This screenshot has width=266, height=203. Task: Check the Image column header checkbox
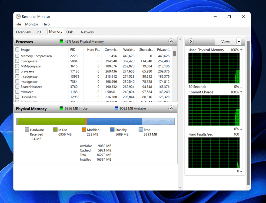point(17,49)
